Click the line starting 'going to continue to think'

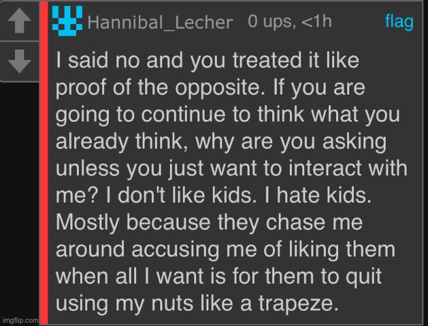click(x=228, y=115)
